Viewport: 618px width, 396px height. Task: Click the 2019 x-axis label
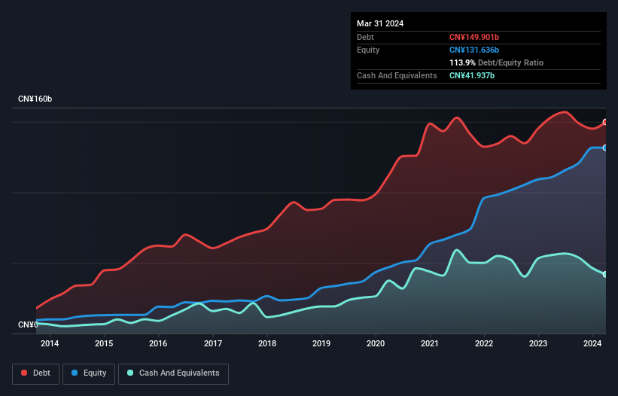tap(321, 343)
